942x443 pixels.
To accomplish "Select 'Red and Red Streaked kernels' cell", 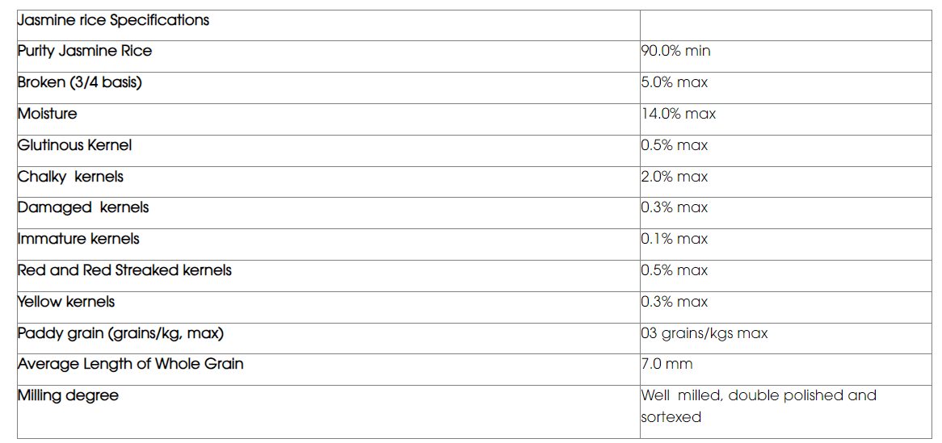I will click(124, 270).
